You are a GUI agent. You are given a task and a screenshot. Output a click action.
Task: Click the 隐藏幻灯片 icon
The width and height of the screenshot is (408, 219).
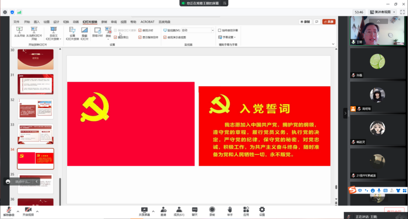click(x=84, y=31)
